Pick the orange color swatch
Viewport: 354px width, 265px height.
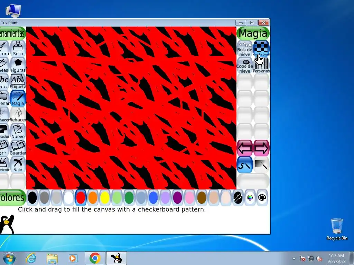(x=93, y=198)
